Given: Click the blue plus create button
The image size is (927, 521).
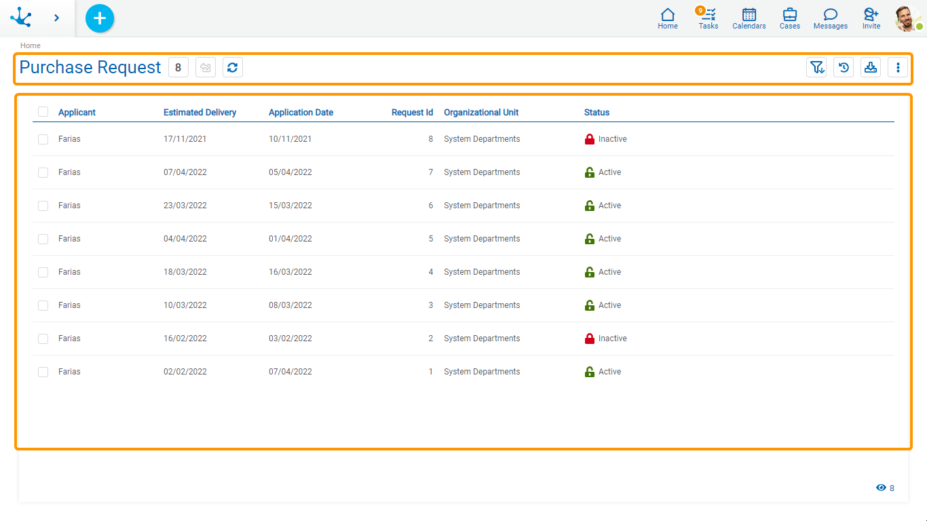Looking at the screenshot, I should pos(100,18).
